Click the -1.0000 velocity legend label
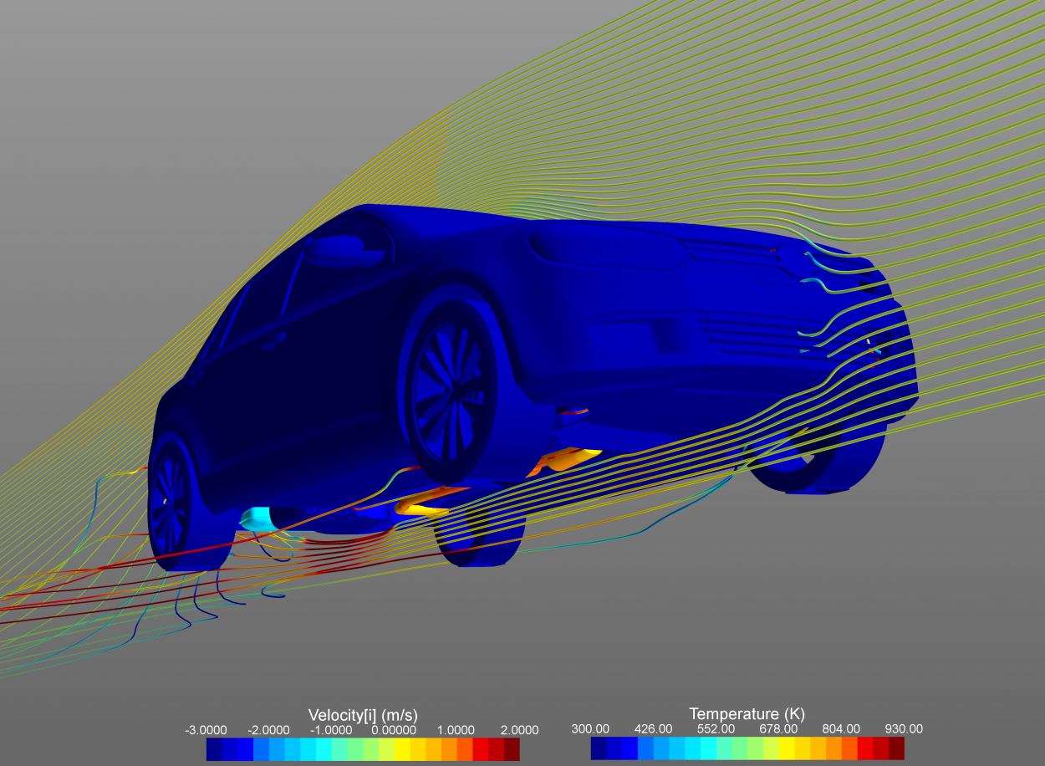This screenshot has height=766, width=1045. (329, 730)
